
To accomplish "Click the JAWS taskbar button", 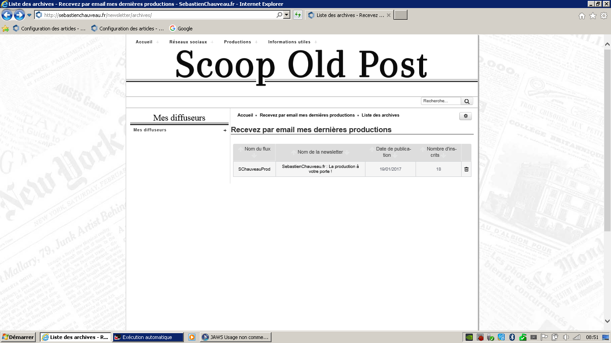I will pos(235,337).
